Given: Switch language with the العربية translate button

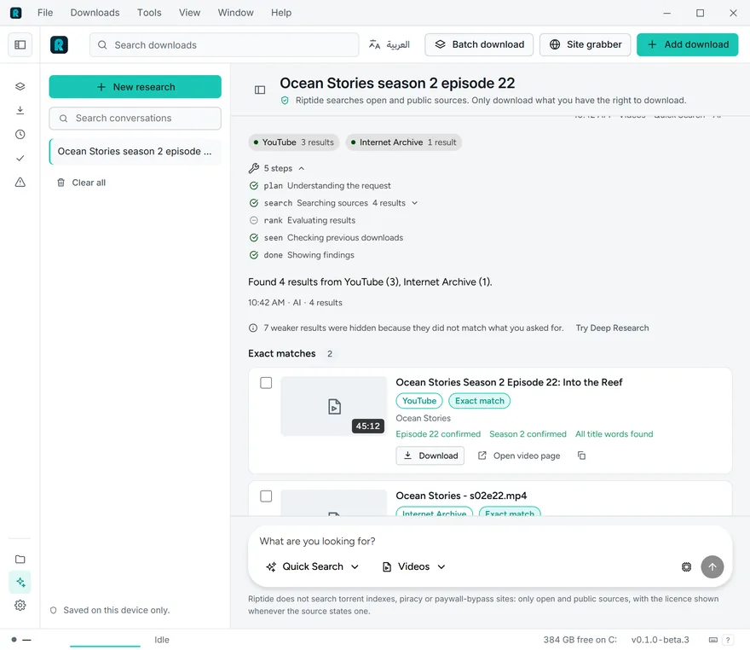Looking at the screenshot, I should [x=389, y=45].
